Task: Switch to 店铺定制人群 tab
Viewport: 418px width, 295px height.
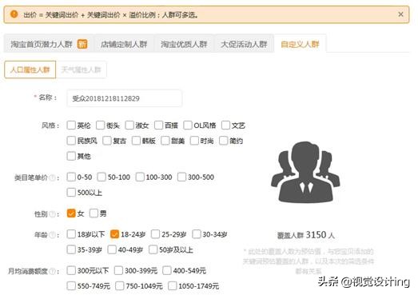Action: pos(124,44)
